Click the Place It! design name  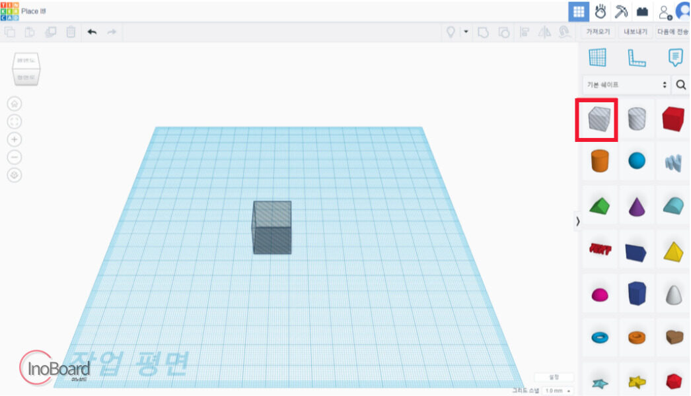coord(34,11)
